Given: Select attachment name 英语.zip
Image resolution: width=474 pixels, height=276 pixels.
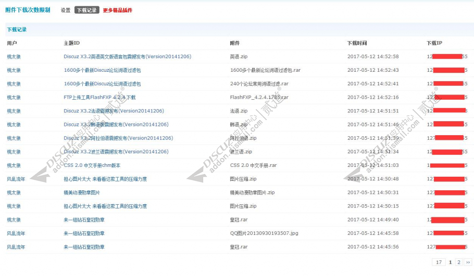Looking at the screenshot, I should [239, 57].
